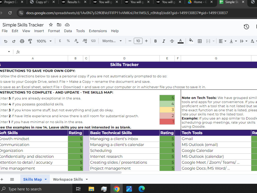The width and height of the screenshot is (257, 193).
Task: Toggle strikethrough formatting
Action: point(172,41)
